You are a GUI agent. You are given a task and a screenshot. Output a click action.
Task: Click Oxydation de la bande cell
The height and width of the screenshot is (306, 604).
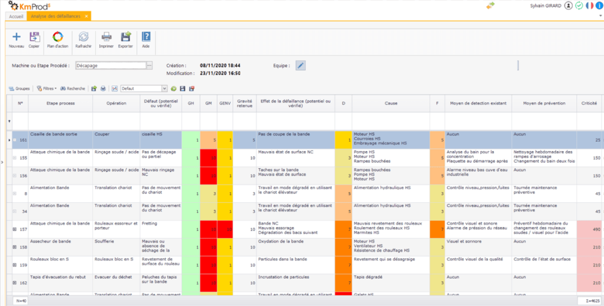click(296, 247)
